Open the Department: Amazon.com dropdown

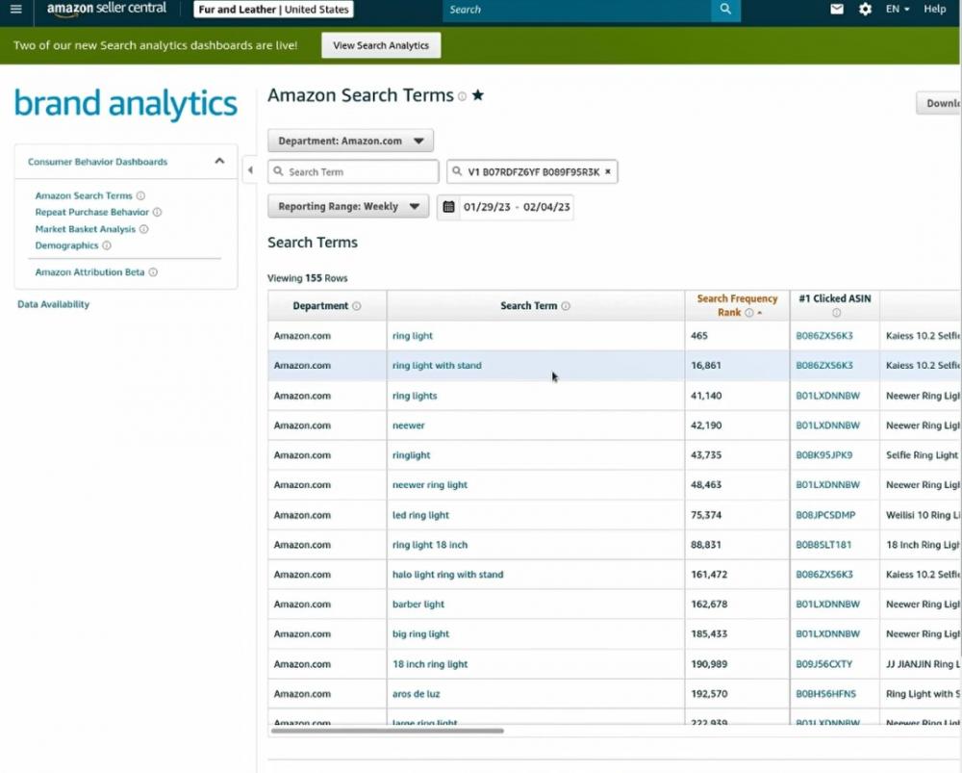point(350,141)
